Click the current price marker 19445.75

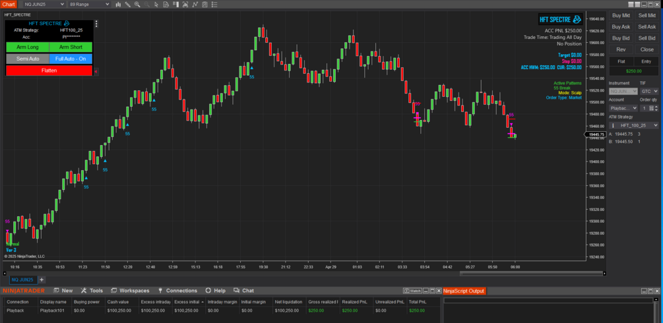[x=595, y=134]
